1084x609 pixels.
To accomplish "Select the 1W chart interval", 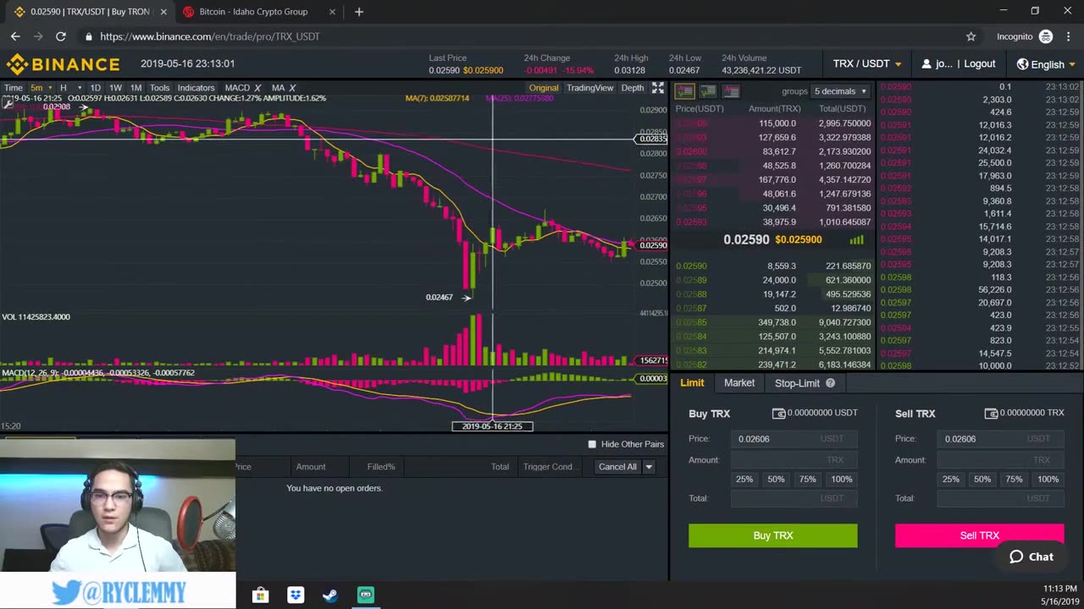I will [115, 88].
